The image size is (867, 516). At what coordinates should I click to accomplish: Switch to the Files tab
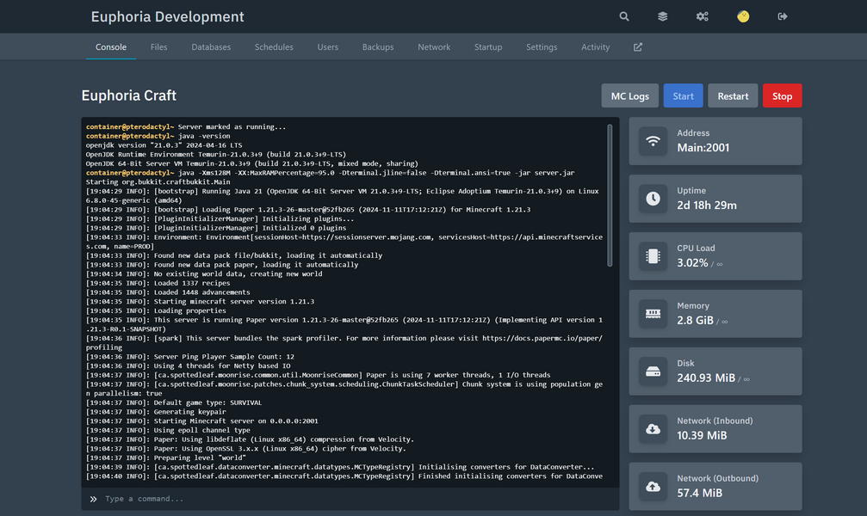pos(158,47)
